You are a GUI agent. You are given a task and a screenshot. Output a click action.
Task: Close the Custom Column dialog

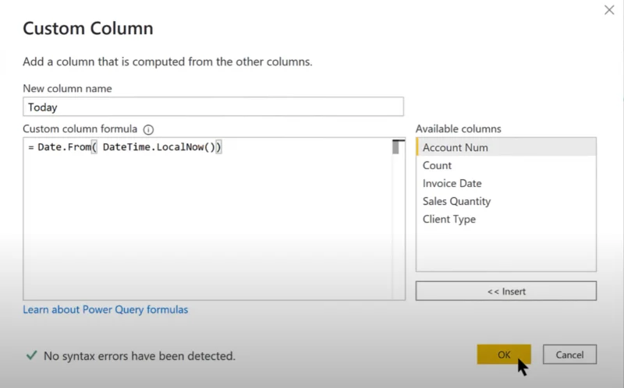pyautogui.click(x=609, y=10)
